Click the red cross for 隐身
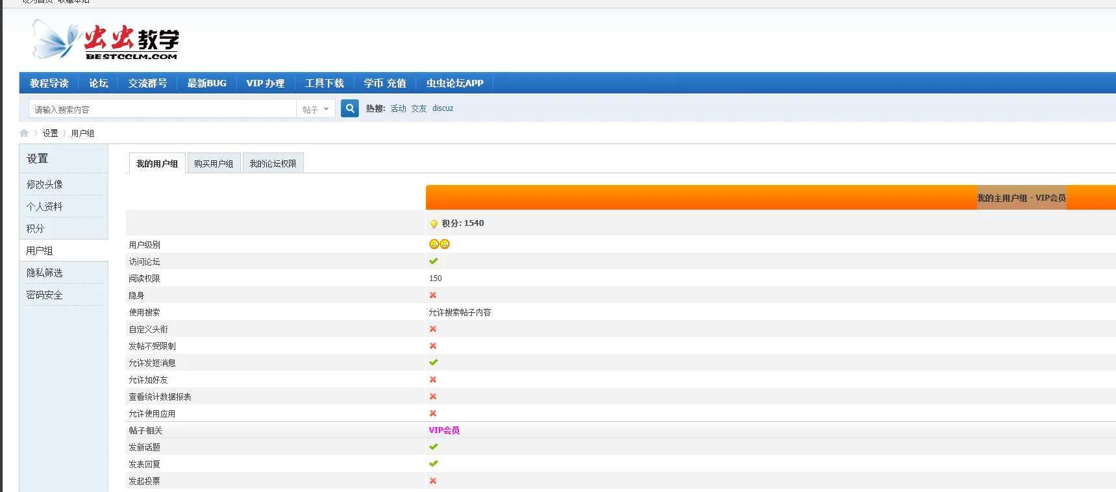The width and height of the screenshot is (1116, 492). pyautogui.click(x=433, y=295)
